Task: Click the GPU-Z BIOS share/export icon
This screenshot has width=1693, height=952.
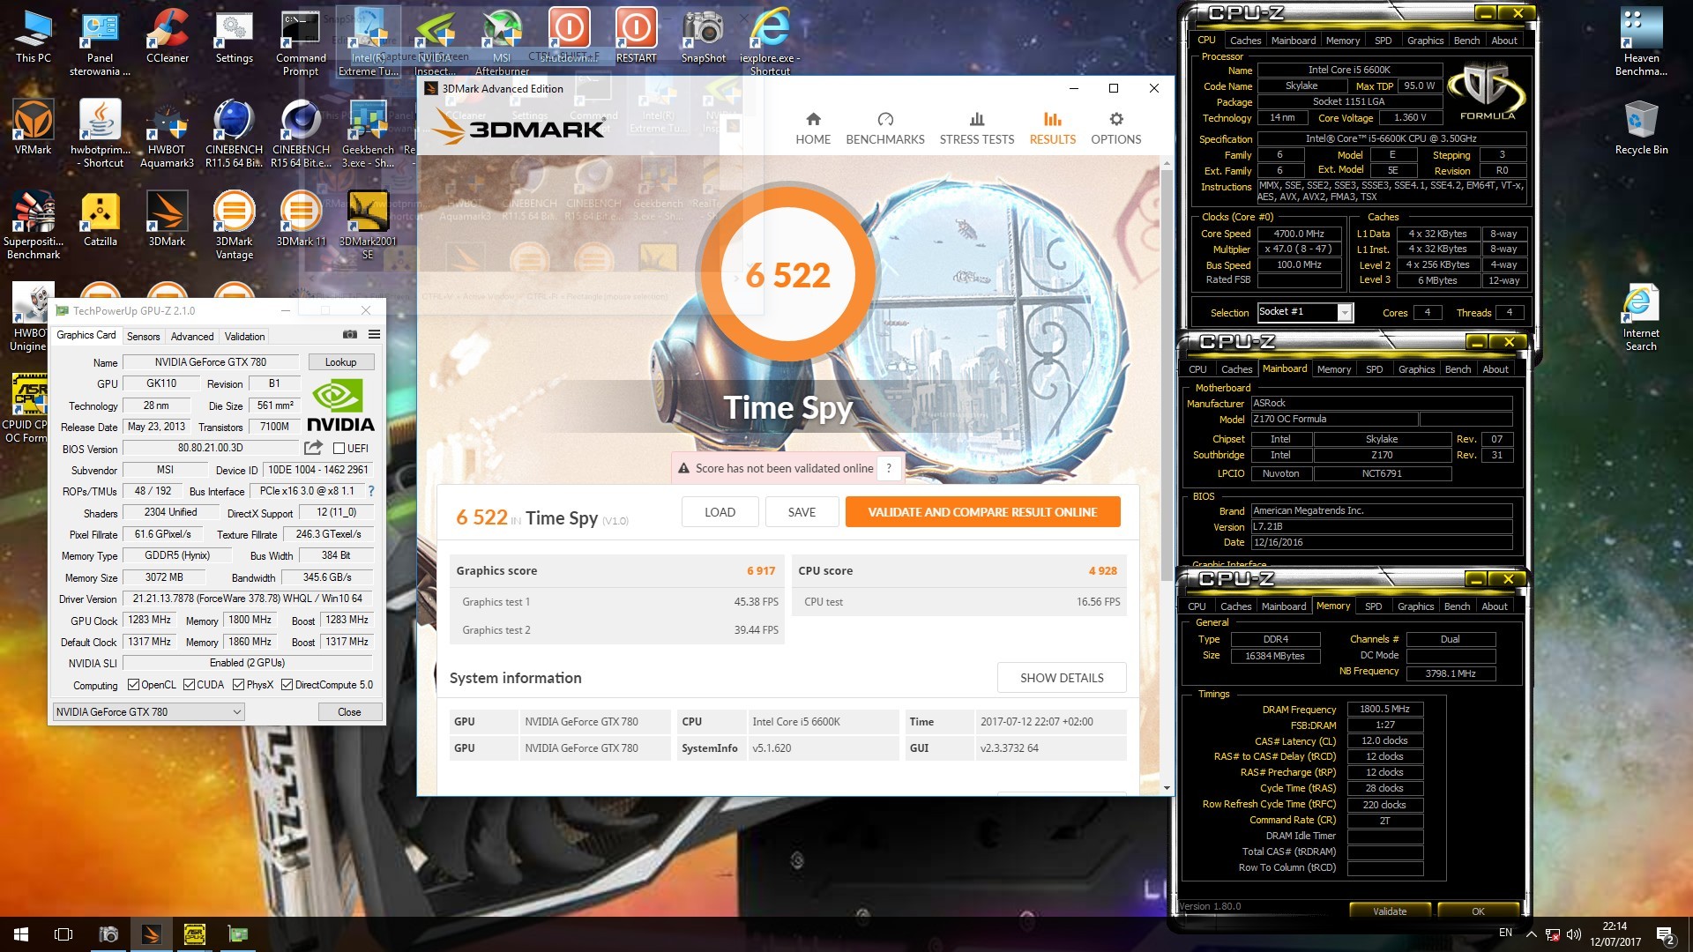Action: tap(313, 448)
